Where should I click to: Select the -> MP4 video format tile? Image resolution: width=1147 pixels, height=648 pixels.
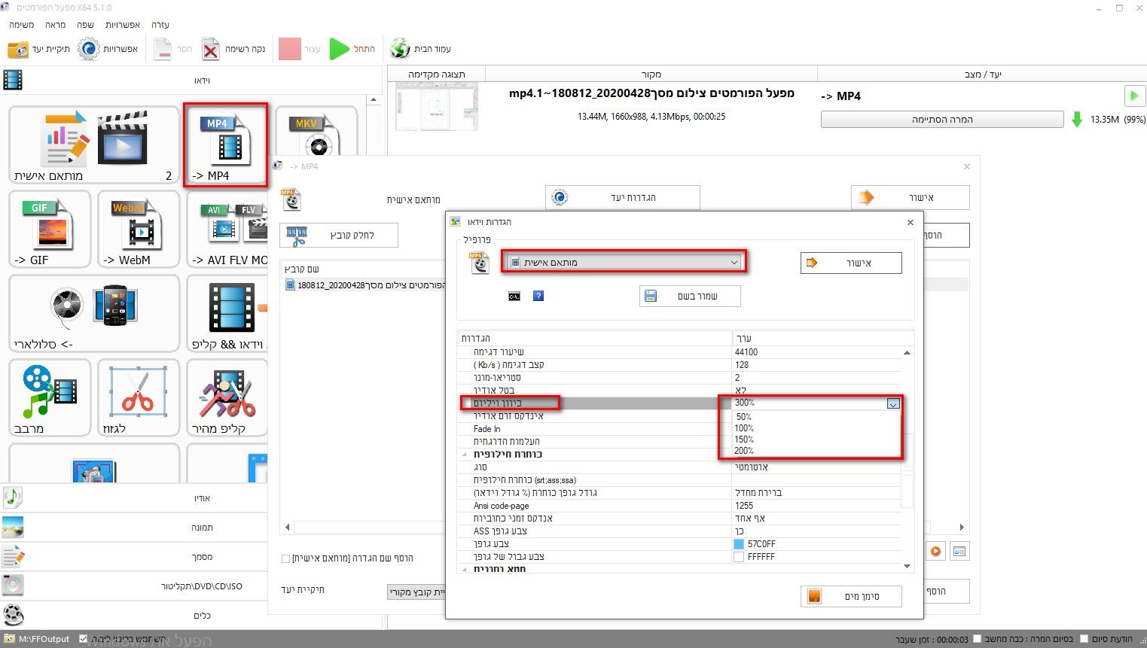[226, 145]
